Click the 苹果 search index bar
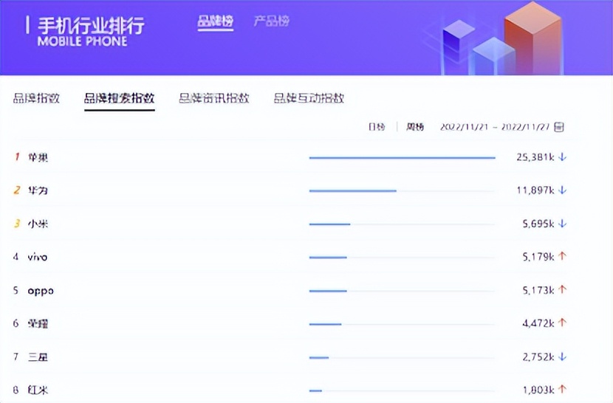 pos(403,157)
